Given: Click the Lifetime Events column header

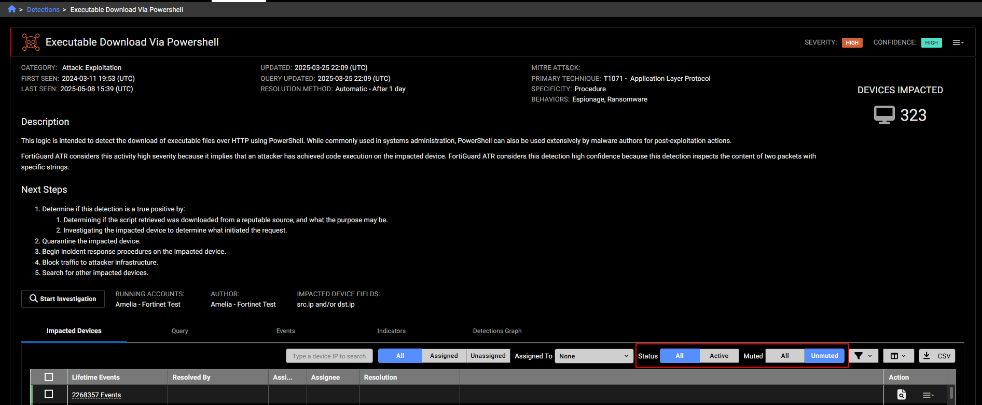Looking at the screenshot, I should point(118,377).
